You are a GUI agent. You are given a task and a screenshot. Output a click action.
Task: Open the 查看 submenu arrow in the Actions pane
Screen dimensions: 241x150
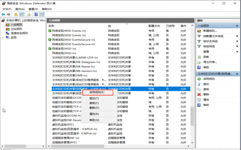pyautogui.click(x=237, y=52)
